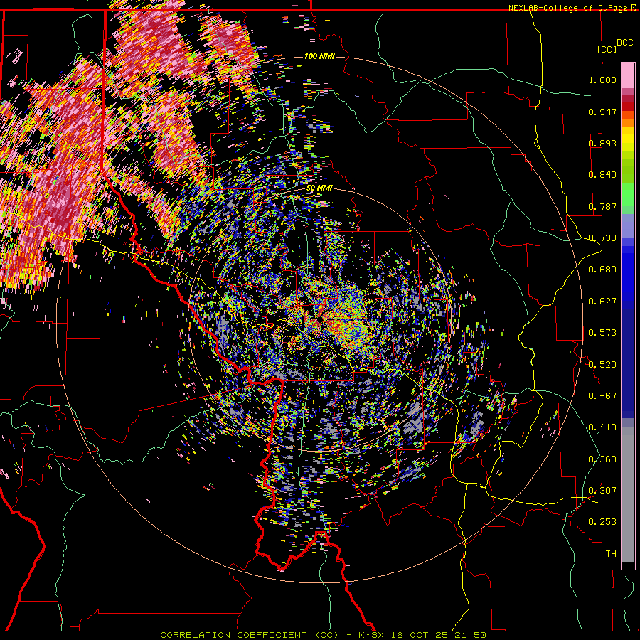Select the 0.413 scale value
640x640 pixels.
pyautogui.click(x=602, y=427)
